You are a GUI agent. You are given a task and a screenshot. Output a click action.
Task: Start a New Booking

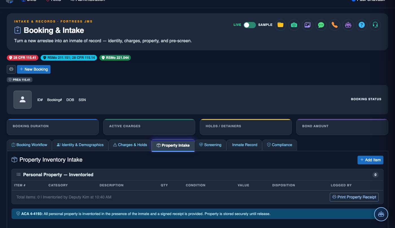34,69
